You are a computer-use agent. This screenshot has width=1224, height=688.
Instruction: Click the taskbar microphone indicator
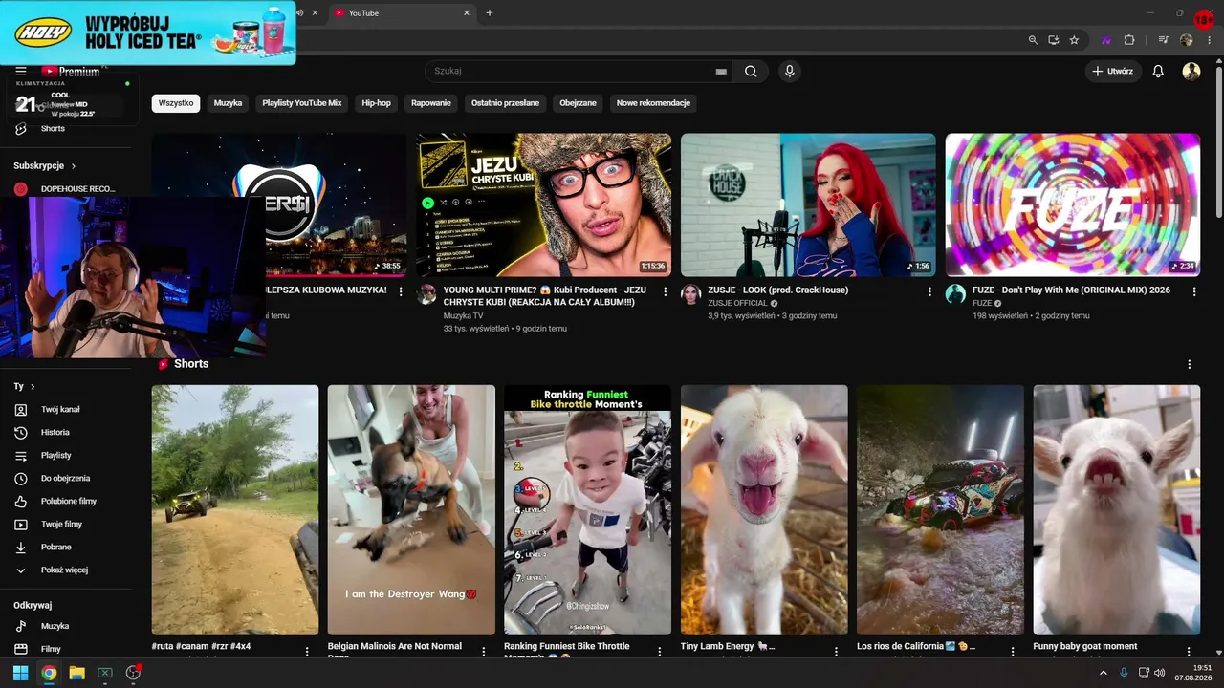coord(1124,673)
